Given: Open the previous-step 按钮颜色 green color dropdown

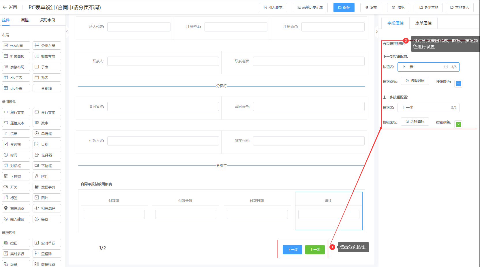Looking at the screenshot, I should (x=458, y=124).
